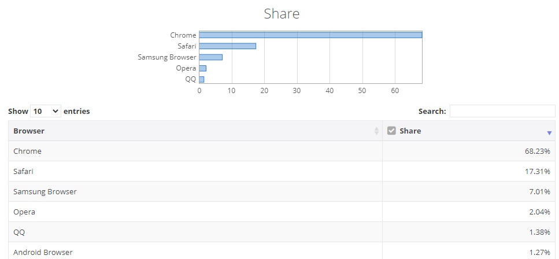Image resolution: width=559 pixels, height=259 pixels.
Task: Click the Opera bar in the chart
Action: tap(202, 68)
